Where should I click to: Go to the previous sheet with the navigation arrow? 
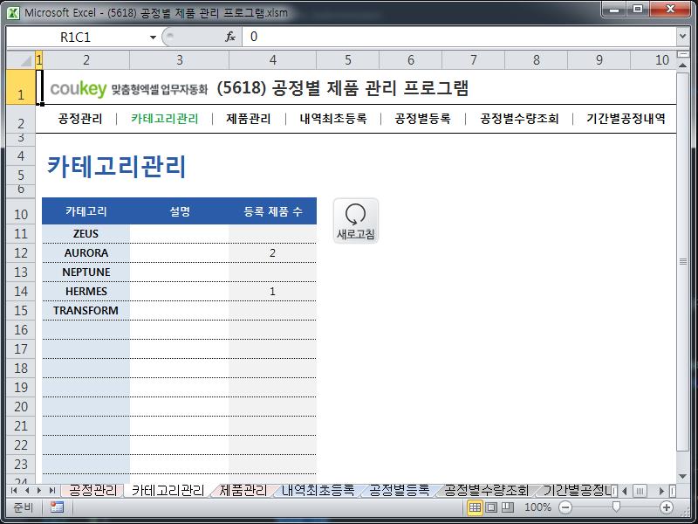point(27,491)
